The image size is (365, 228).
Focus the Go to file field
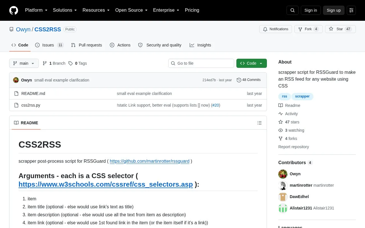(201, 63)
